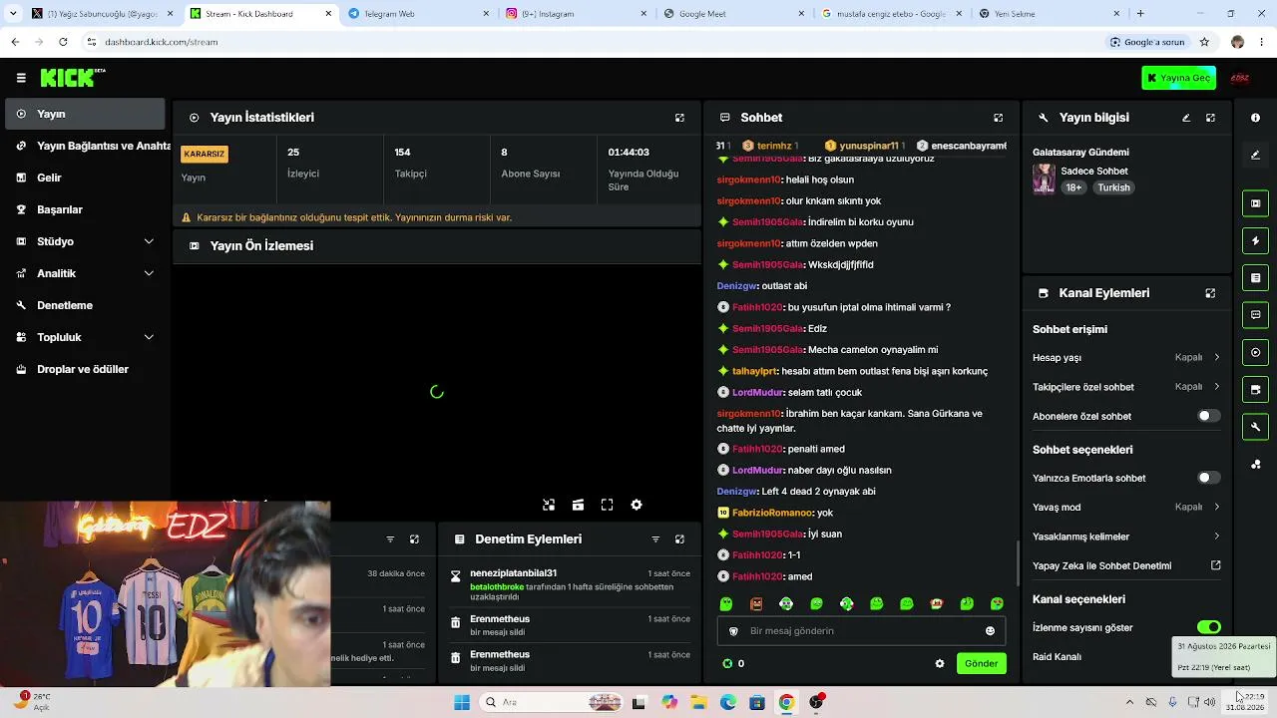The height and width of the screenshot is (718, 1277).
Task: Click the chat panel scrollbar
Action: pyautogui.click(x=1017, y=563)
